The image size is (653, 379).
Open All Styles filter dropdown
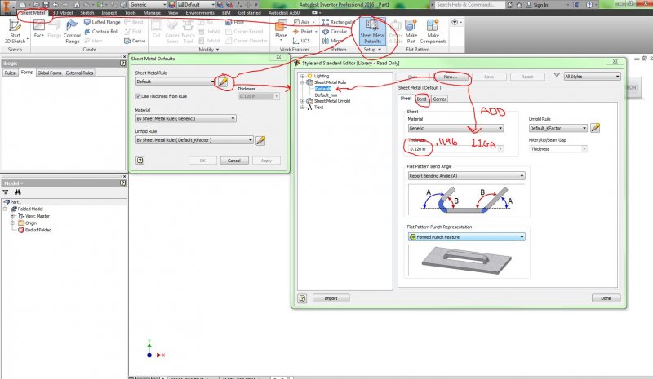tap(593, 77)
